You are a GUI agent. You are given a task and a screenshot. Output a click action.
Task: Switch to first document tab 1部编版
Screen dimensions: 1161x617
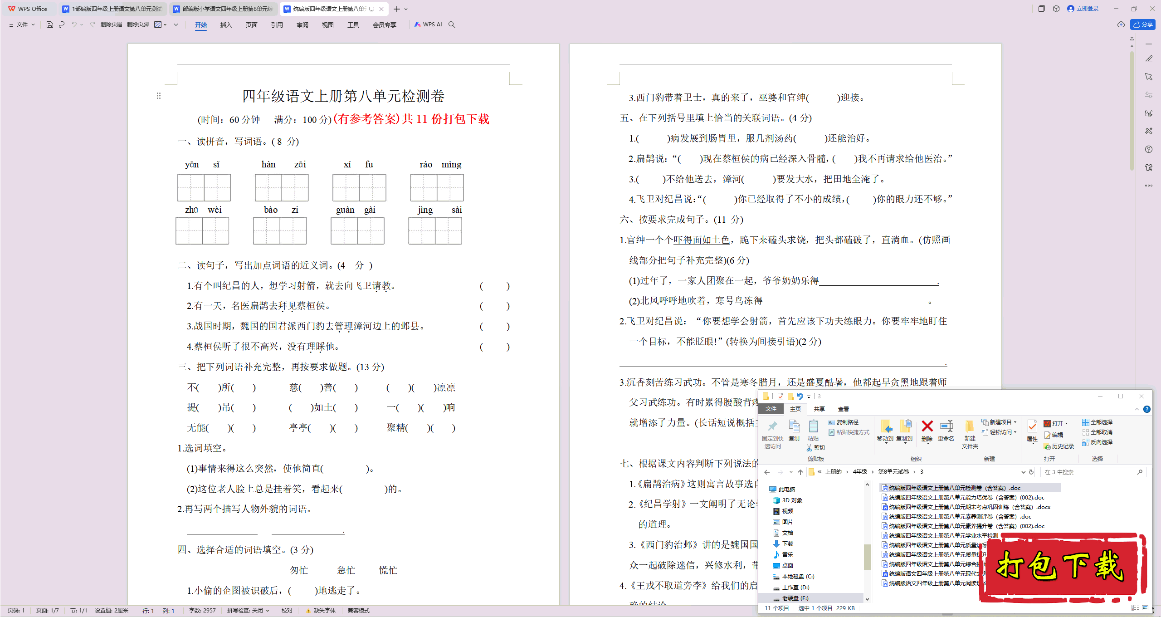112,9
